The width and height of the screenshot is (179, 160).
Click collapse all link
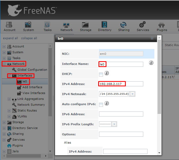coord(29,38)
